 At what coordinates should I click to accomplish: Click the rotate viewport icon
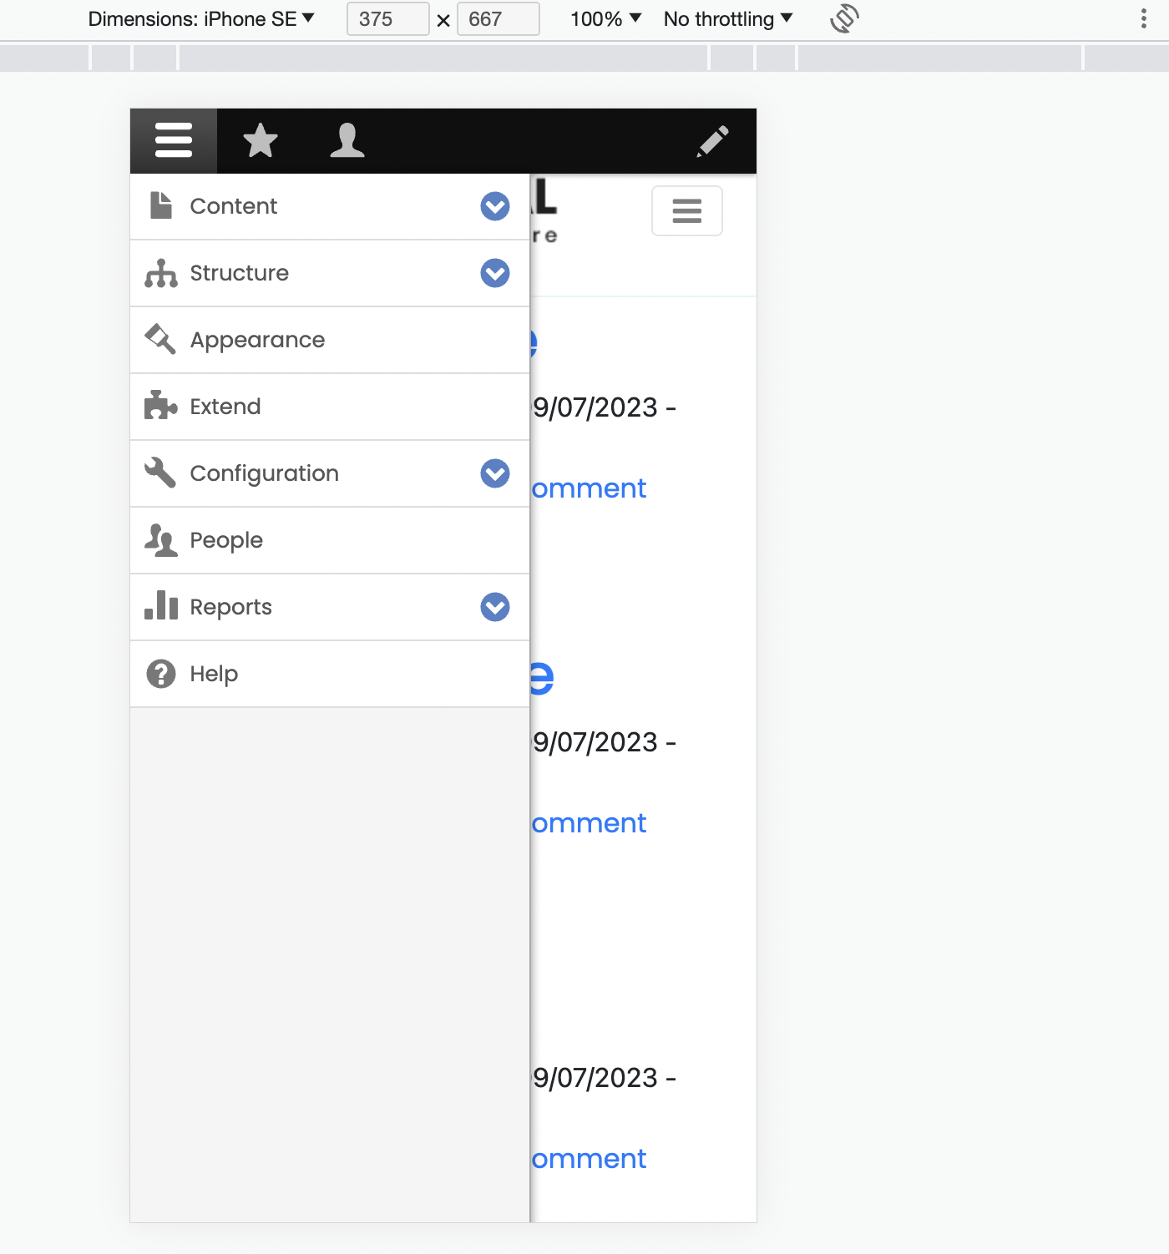click(843, 18)
